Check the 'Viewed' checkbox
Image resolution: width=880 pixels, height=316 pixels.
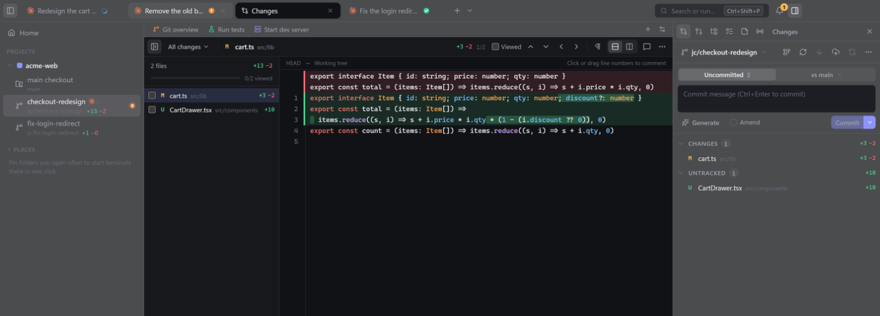pyautogui.click(x=495, y=47)
